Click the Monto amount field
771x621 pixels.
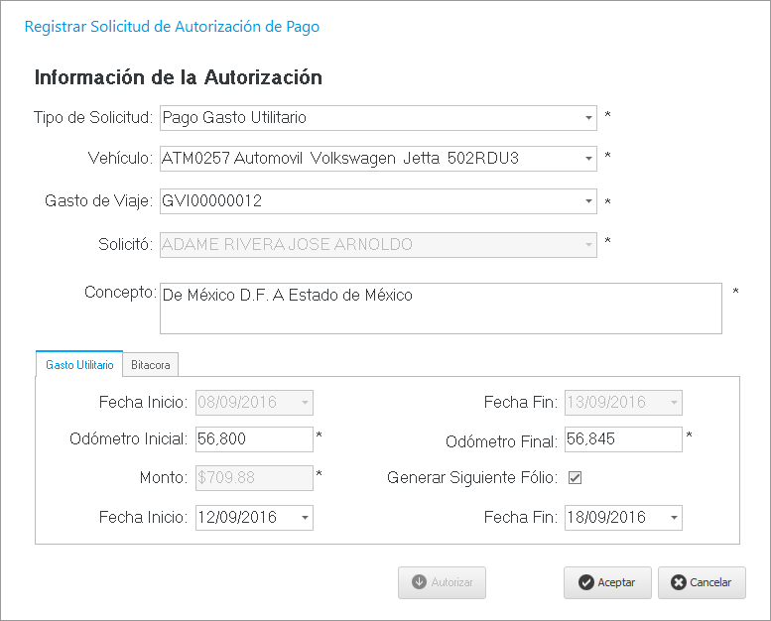(254, 477)
